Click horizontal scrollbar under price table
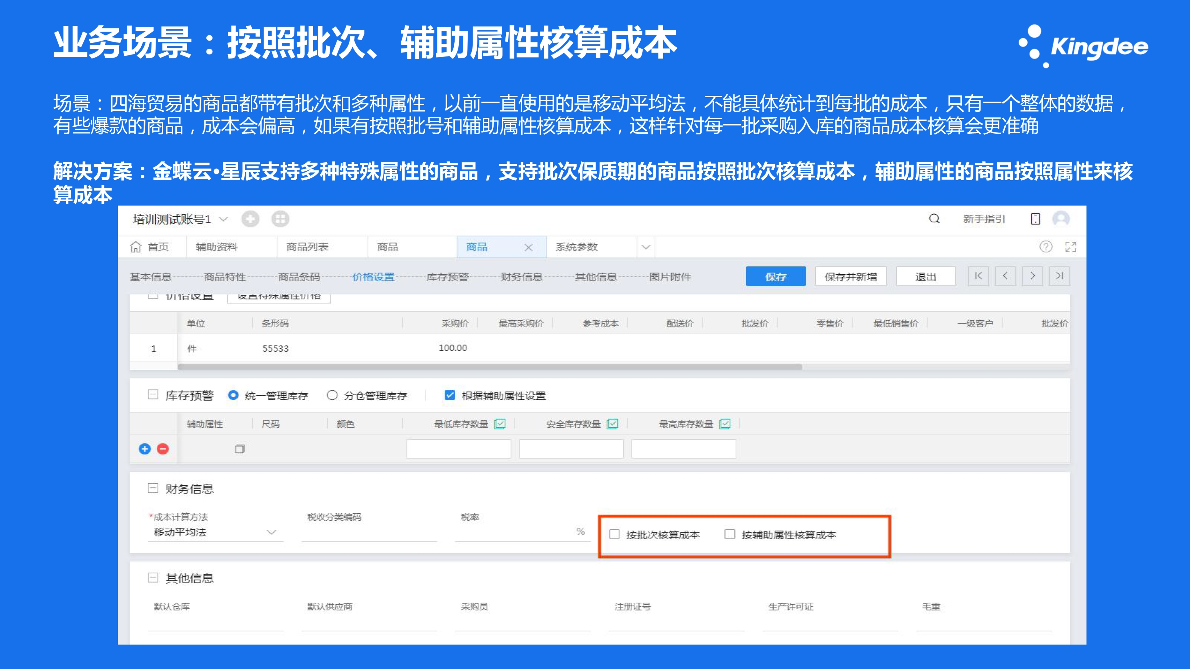The width and height of the screenshot is (1190, 669). [x=490, y=367]
